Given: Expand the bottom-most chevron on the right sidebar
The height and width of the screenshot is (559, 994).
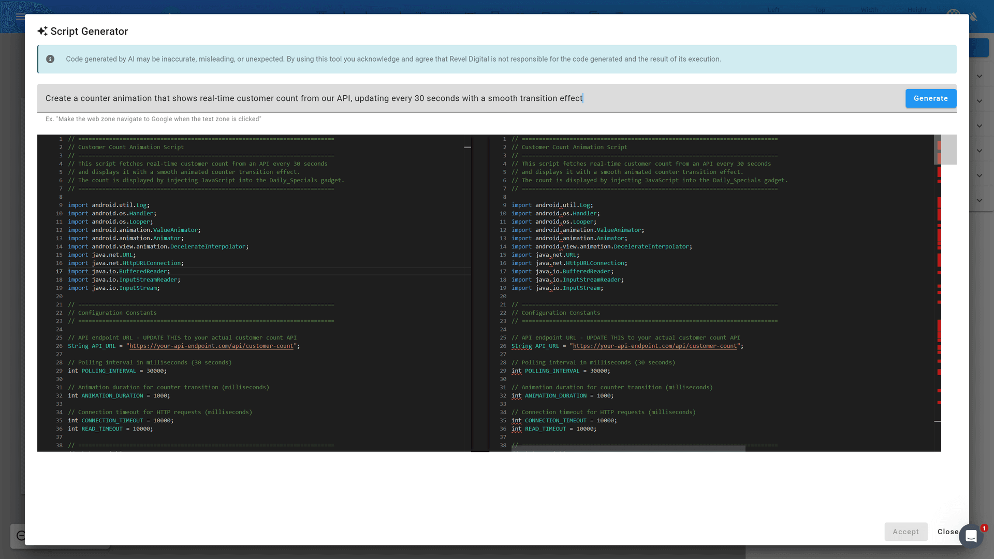Looking at the screenshot, I should 980,200.
